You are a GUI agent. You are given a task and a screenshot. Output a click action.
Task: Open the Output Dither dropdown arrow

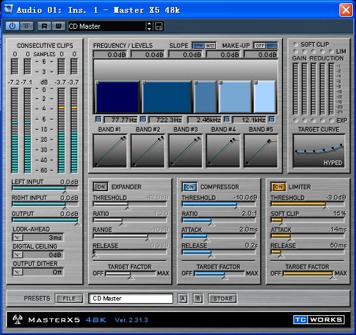18,272
